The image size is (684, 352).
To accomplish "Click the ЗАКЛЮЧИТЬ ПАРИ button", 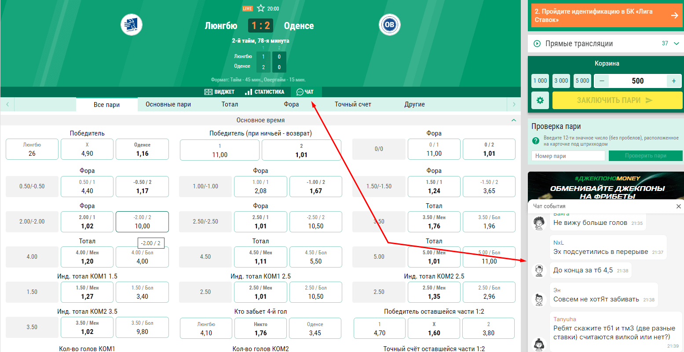I will point(618,100).
